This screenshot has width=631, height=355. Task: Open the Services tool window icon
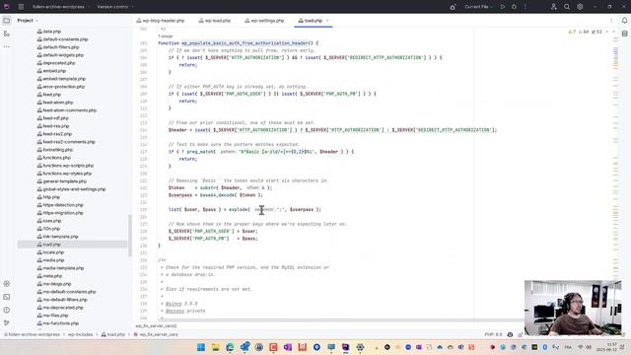[7, 284]
